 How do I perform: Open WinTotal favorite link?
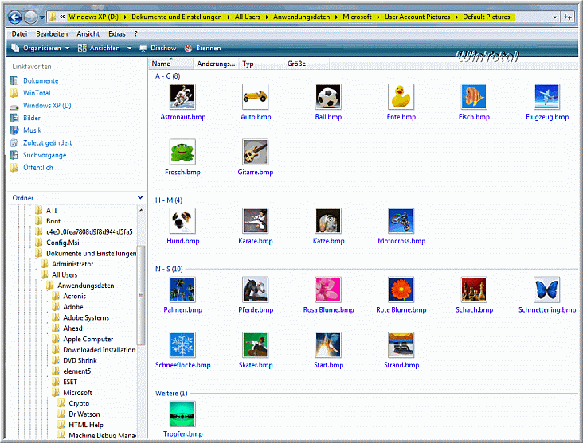[x=37, y=93]
